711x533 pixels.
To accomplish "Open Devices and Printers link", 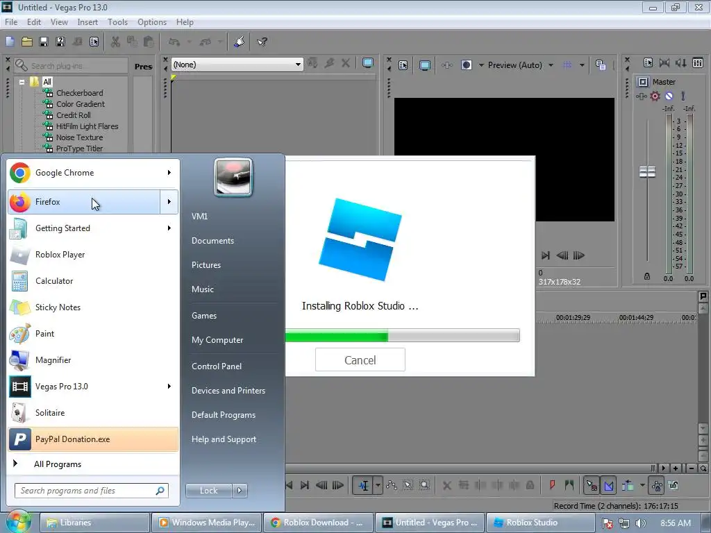I will click(228, 391).
